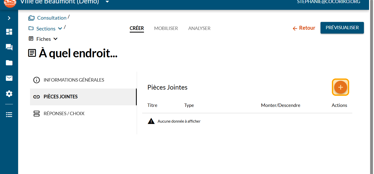Open the dashboard icon in sidebar
The image size is (374, 174).
tap(9, 32)
